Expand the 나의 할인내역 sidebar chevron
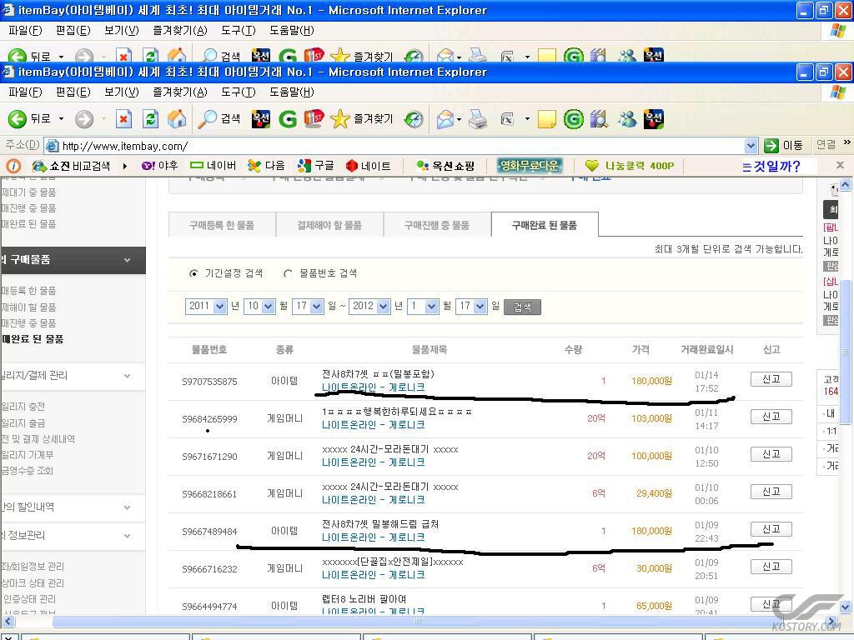Image resolution: width=854 pixels, height=640 pixels. tap(127, 507)
